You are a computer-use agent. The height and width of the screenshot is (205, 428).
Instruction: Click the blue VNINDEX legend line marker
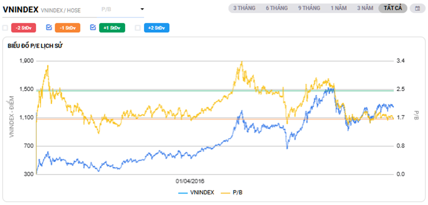[x=183, y=192]
